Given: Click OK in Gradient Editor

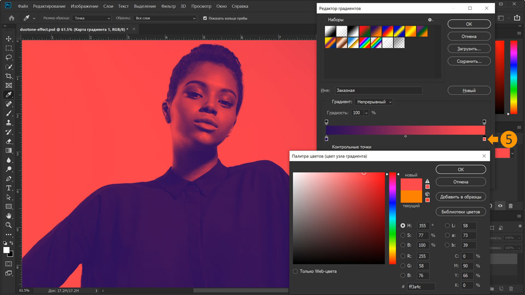Looking at the screenshot, I should (469, 24).
